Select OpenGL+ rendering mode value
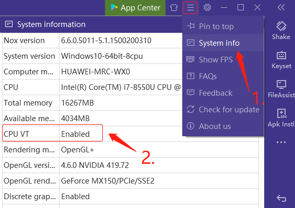Viewport: 295px width, 208px height. [x=77, y=150]
